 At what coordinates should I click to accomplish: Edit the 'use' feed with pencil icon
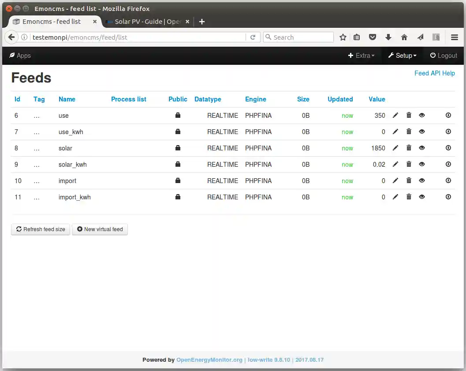395,116
